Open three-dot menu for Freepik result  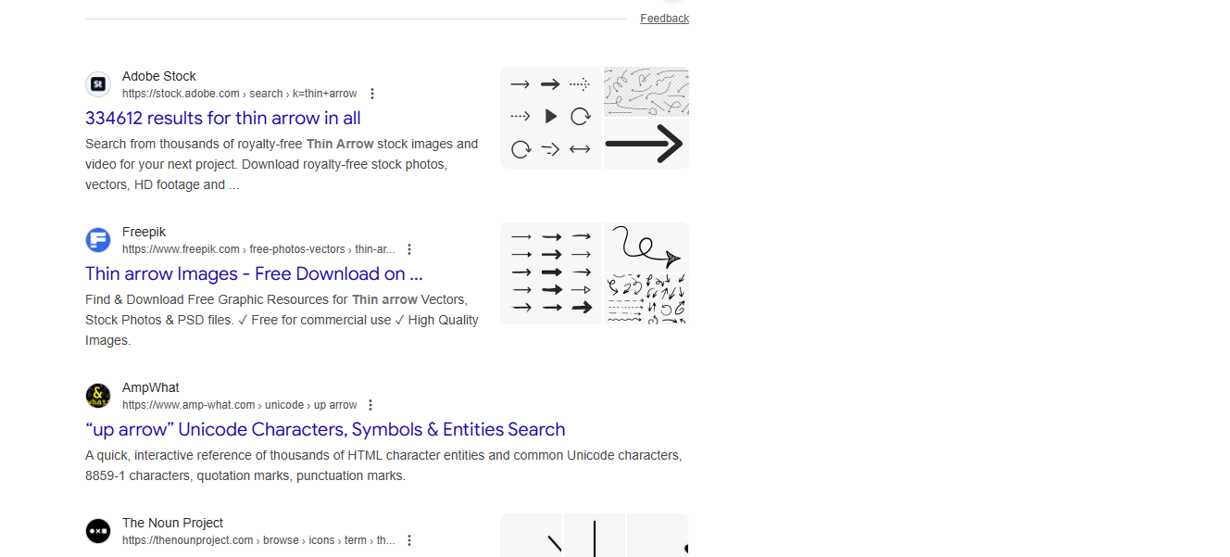409,249
